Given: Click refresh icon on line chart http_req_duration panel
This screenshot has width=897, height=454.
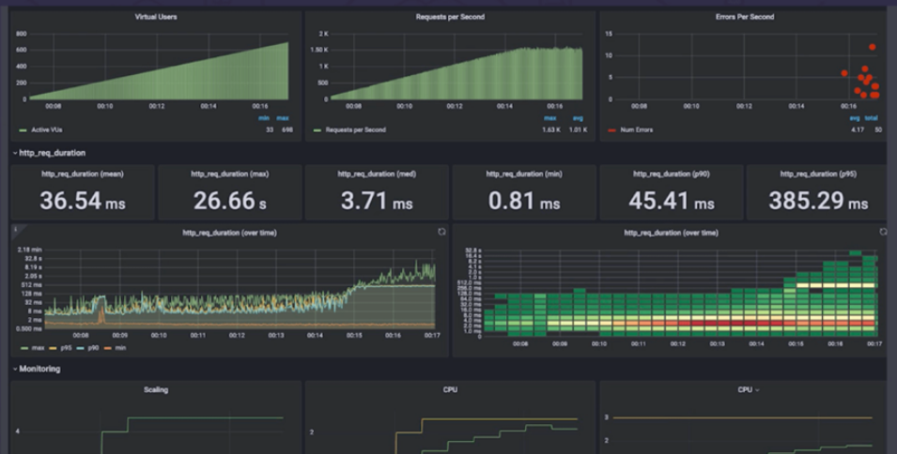Looking at the screenshot, I should [441, 232].
